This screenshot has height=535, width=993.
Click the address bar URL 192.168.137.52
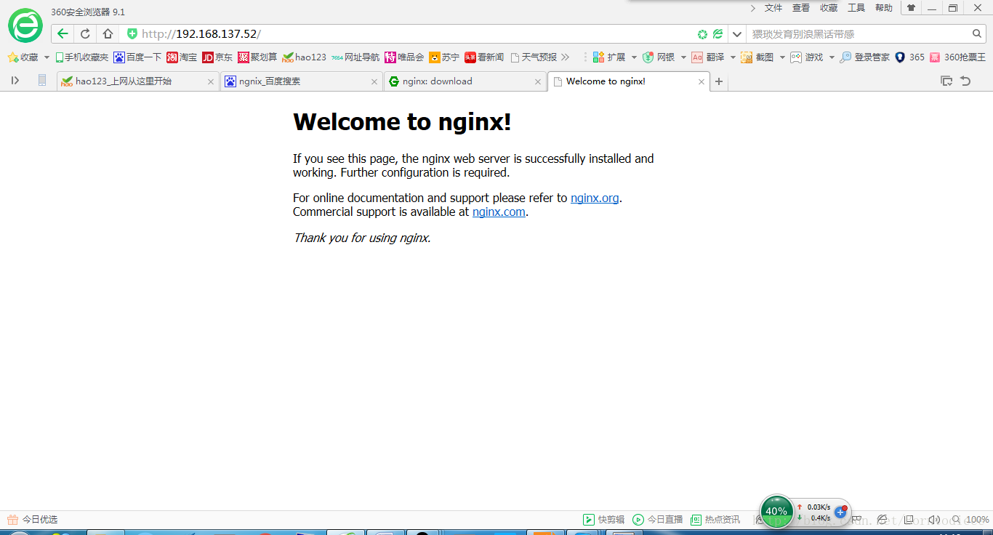[201, 34]
